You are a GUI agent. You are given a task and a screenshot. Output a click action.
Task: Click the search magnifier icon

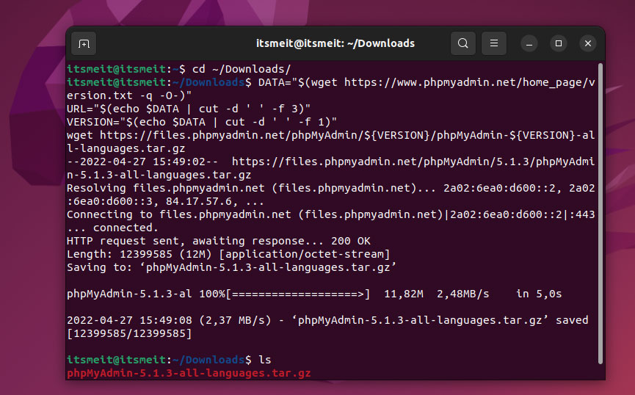point(463,43)
